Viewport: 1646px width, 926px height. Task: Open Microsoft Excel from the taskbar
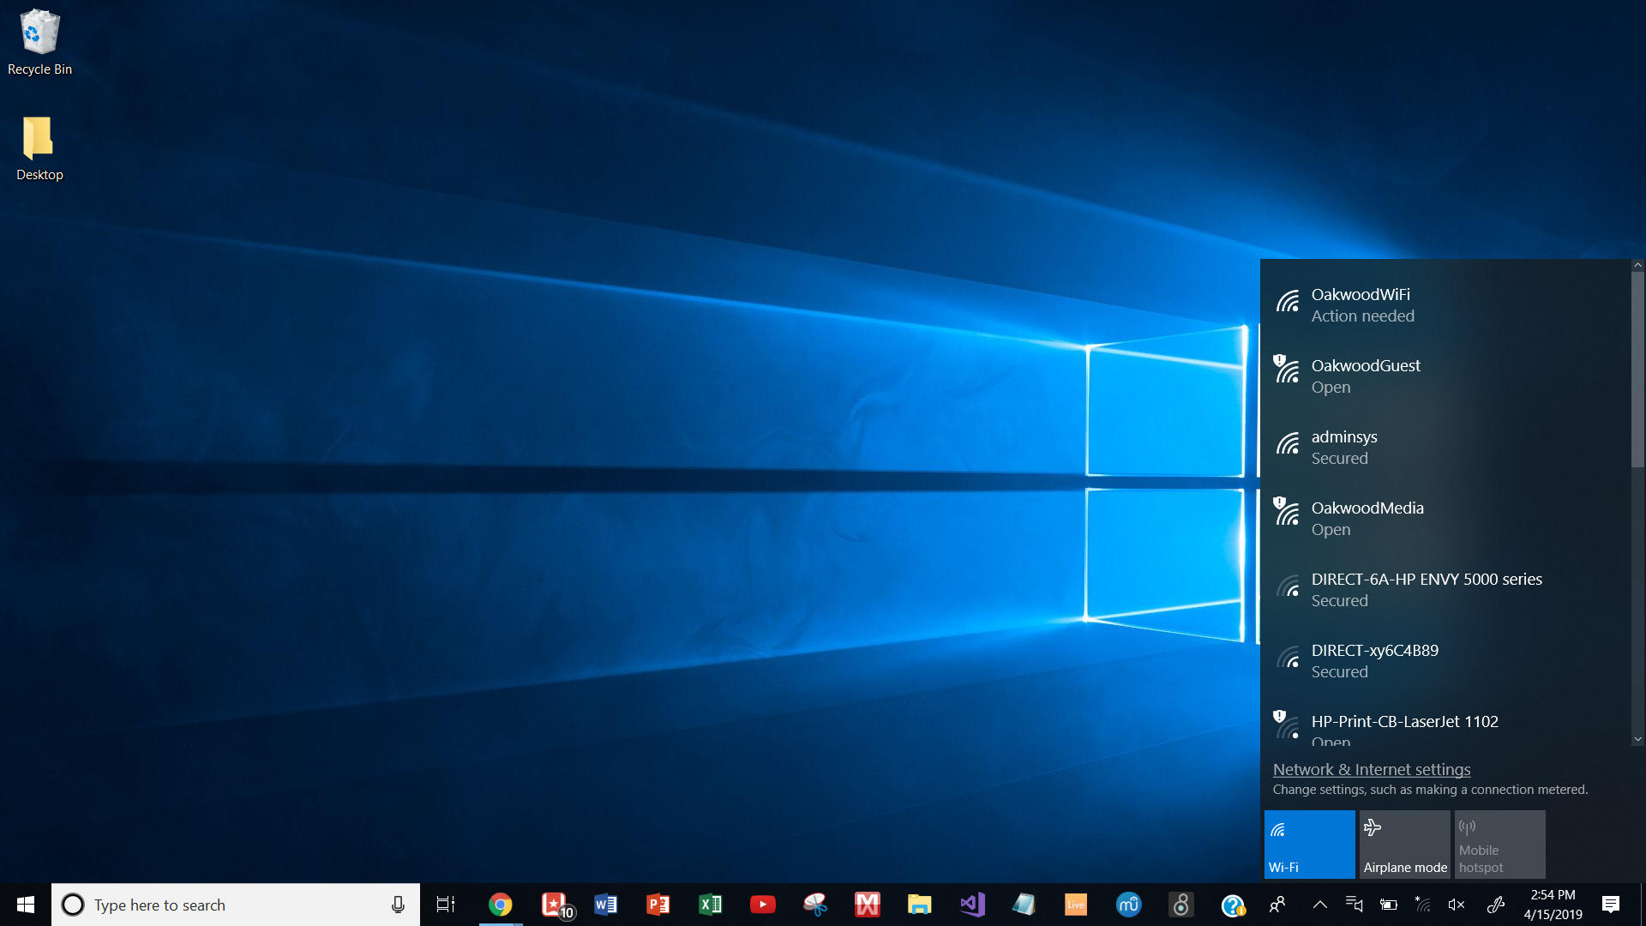coord(710,905)
